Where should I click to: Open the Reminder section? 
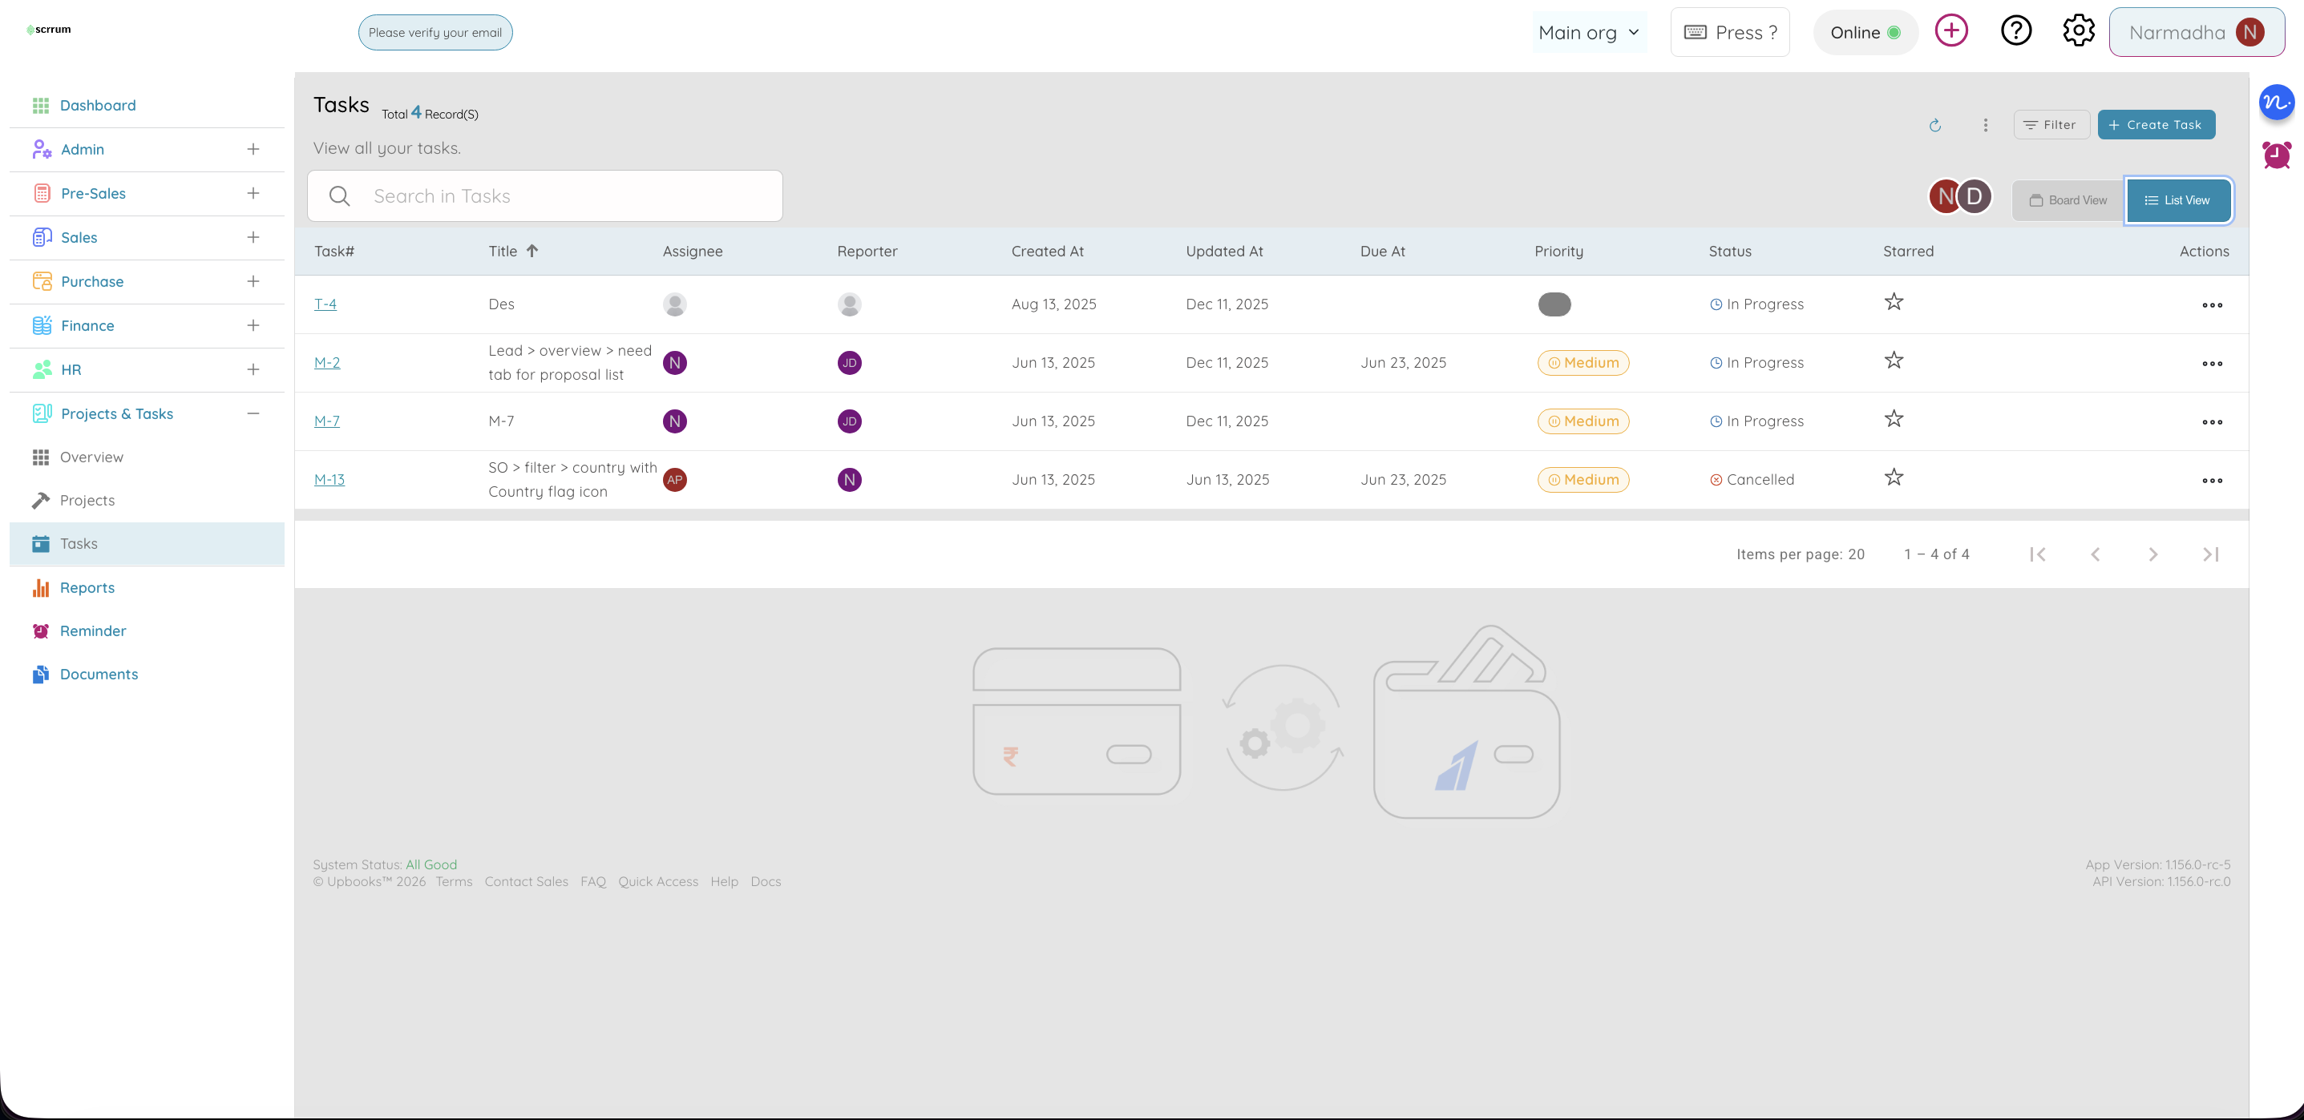tap(92, 631)
